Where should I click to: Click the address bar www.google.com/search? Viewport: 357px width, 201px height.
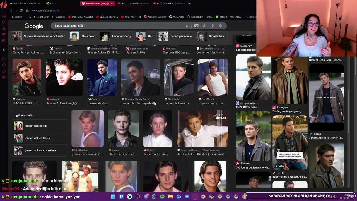[46, 11]
